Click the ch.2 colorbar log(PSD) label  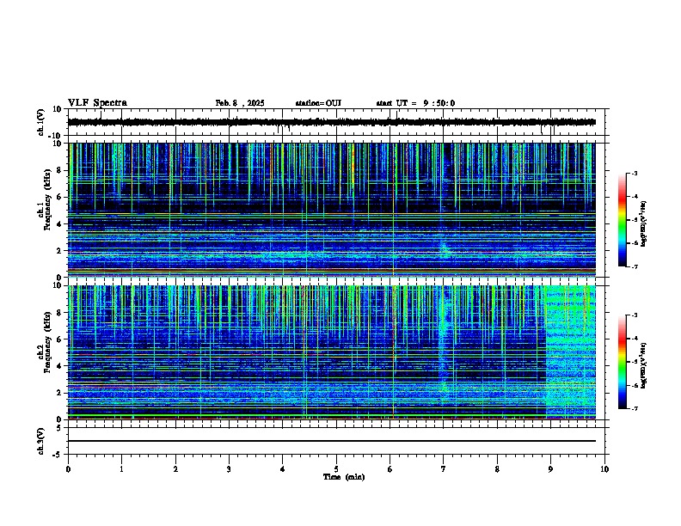[644, 365]
